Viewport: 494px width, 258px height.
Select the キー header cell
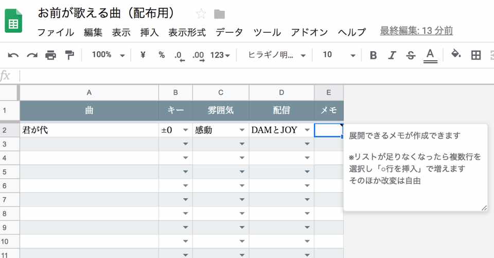point(175,110)
